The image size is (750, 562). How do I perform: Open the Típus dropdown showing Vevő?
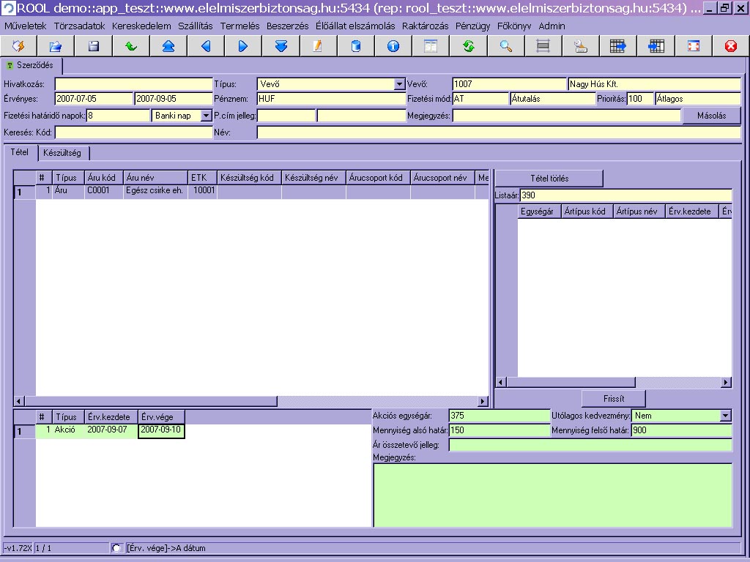coord(399,84)
